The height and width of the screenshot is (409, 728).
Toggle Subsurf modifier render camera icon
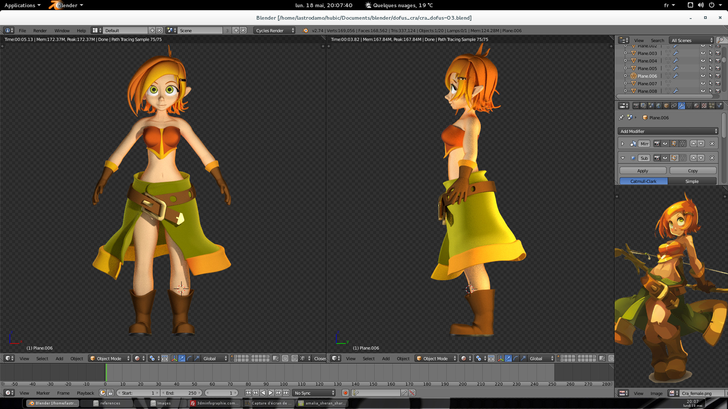pos(657,158)
